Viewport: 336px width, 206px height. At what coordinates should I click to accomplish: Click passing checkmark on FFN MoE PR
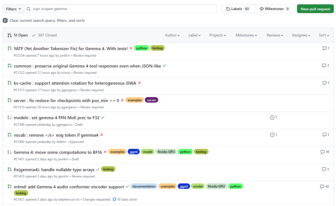103,118
